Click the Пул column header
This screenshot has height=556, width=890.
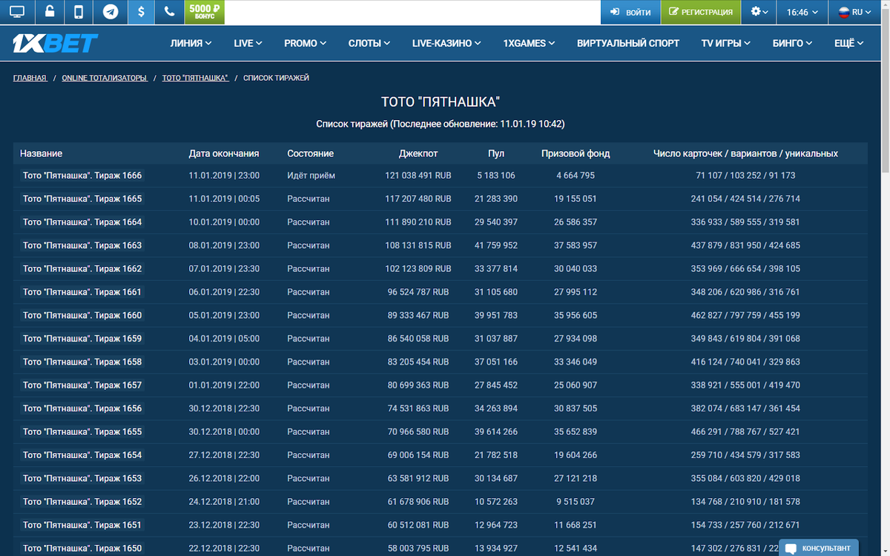coord(496,153)
